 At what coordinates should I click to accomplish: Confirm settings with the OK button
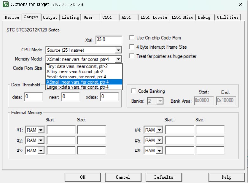pyautogui.click(x=83, y=177)
